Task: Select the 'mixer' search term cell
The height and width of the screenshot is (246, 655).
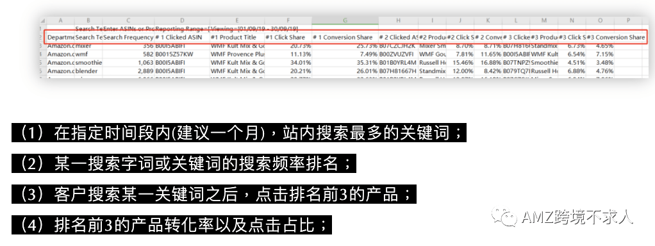Action: [88, 45]
